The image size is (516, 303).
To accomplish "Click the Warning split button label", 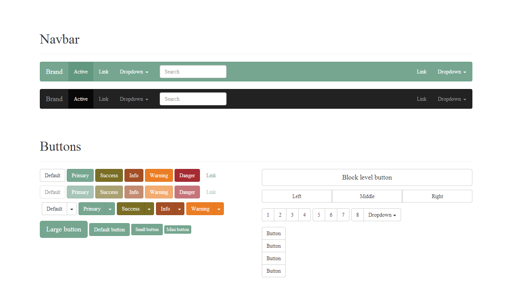I will [x=200, y=209].
